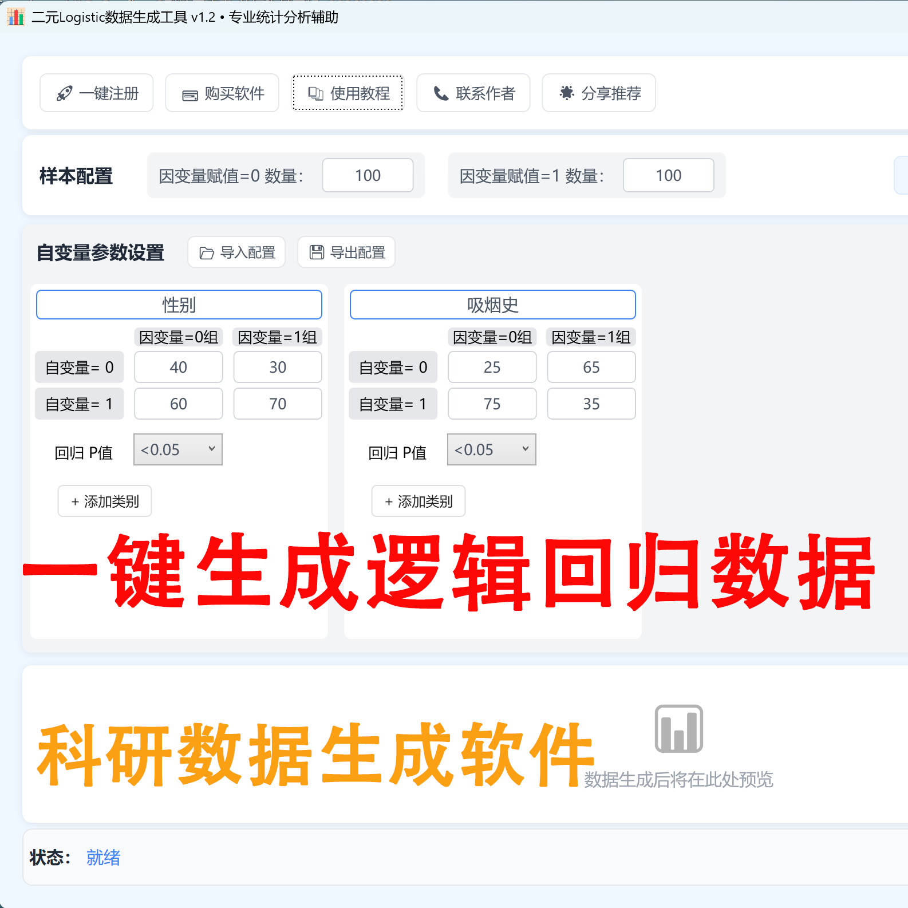Screen dimensions: 908x908
Task: Click the 一键注册 button
Action: point(96,93)
